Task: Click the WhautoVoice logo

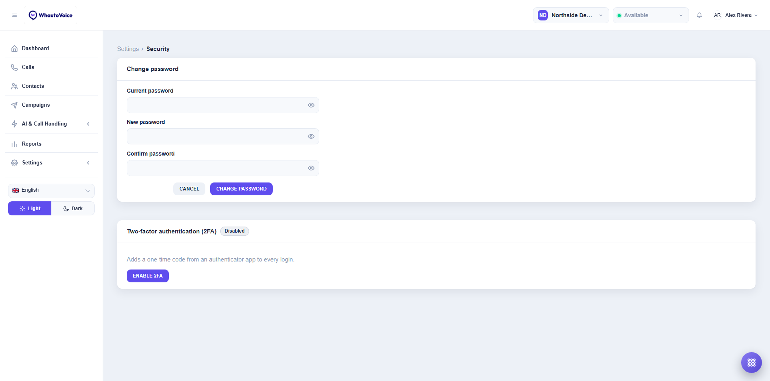Action: tap(51, 15)
